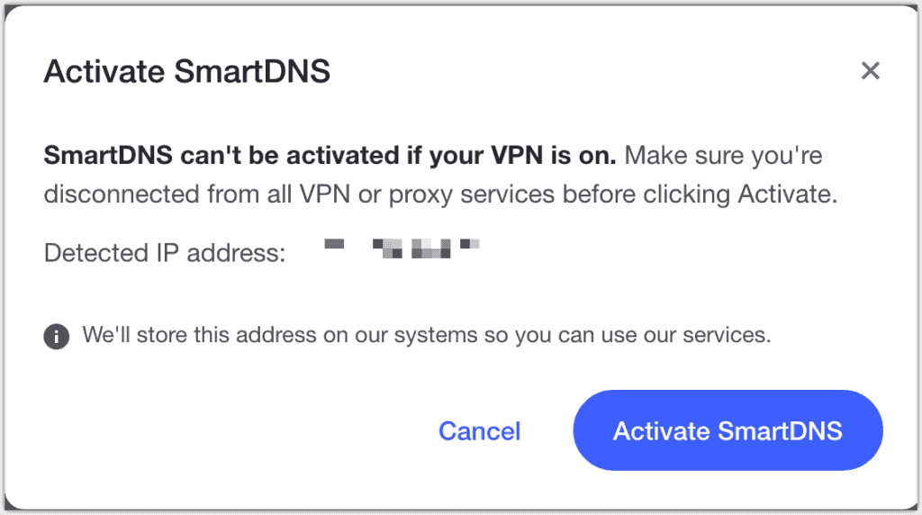Image resolution: width=922 pixels, height=515 pixels.
Task: Click empty space left of Cancel
Action: [225, 431]
